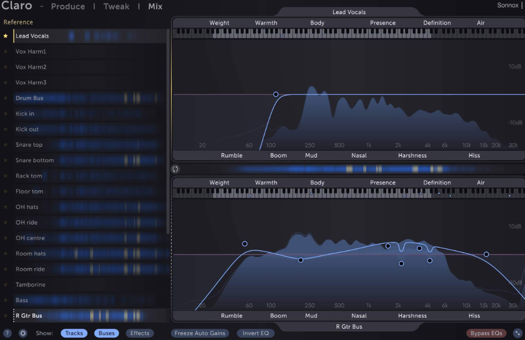Toggle the star next to Drum Bus

pyautogui.click(x=5, y=98)
